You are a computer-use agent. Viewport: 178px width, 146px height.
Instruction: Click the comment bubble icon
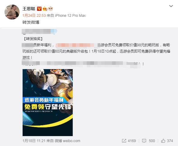coord(144,141)
